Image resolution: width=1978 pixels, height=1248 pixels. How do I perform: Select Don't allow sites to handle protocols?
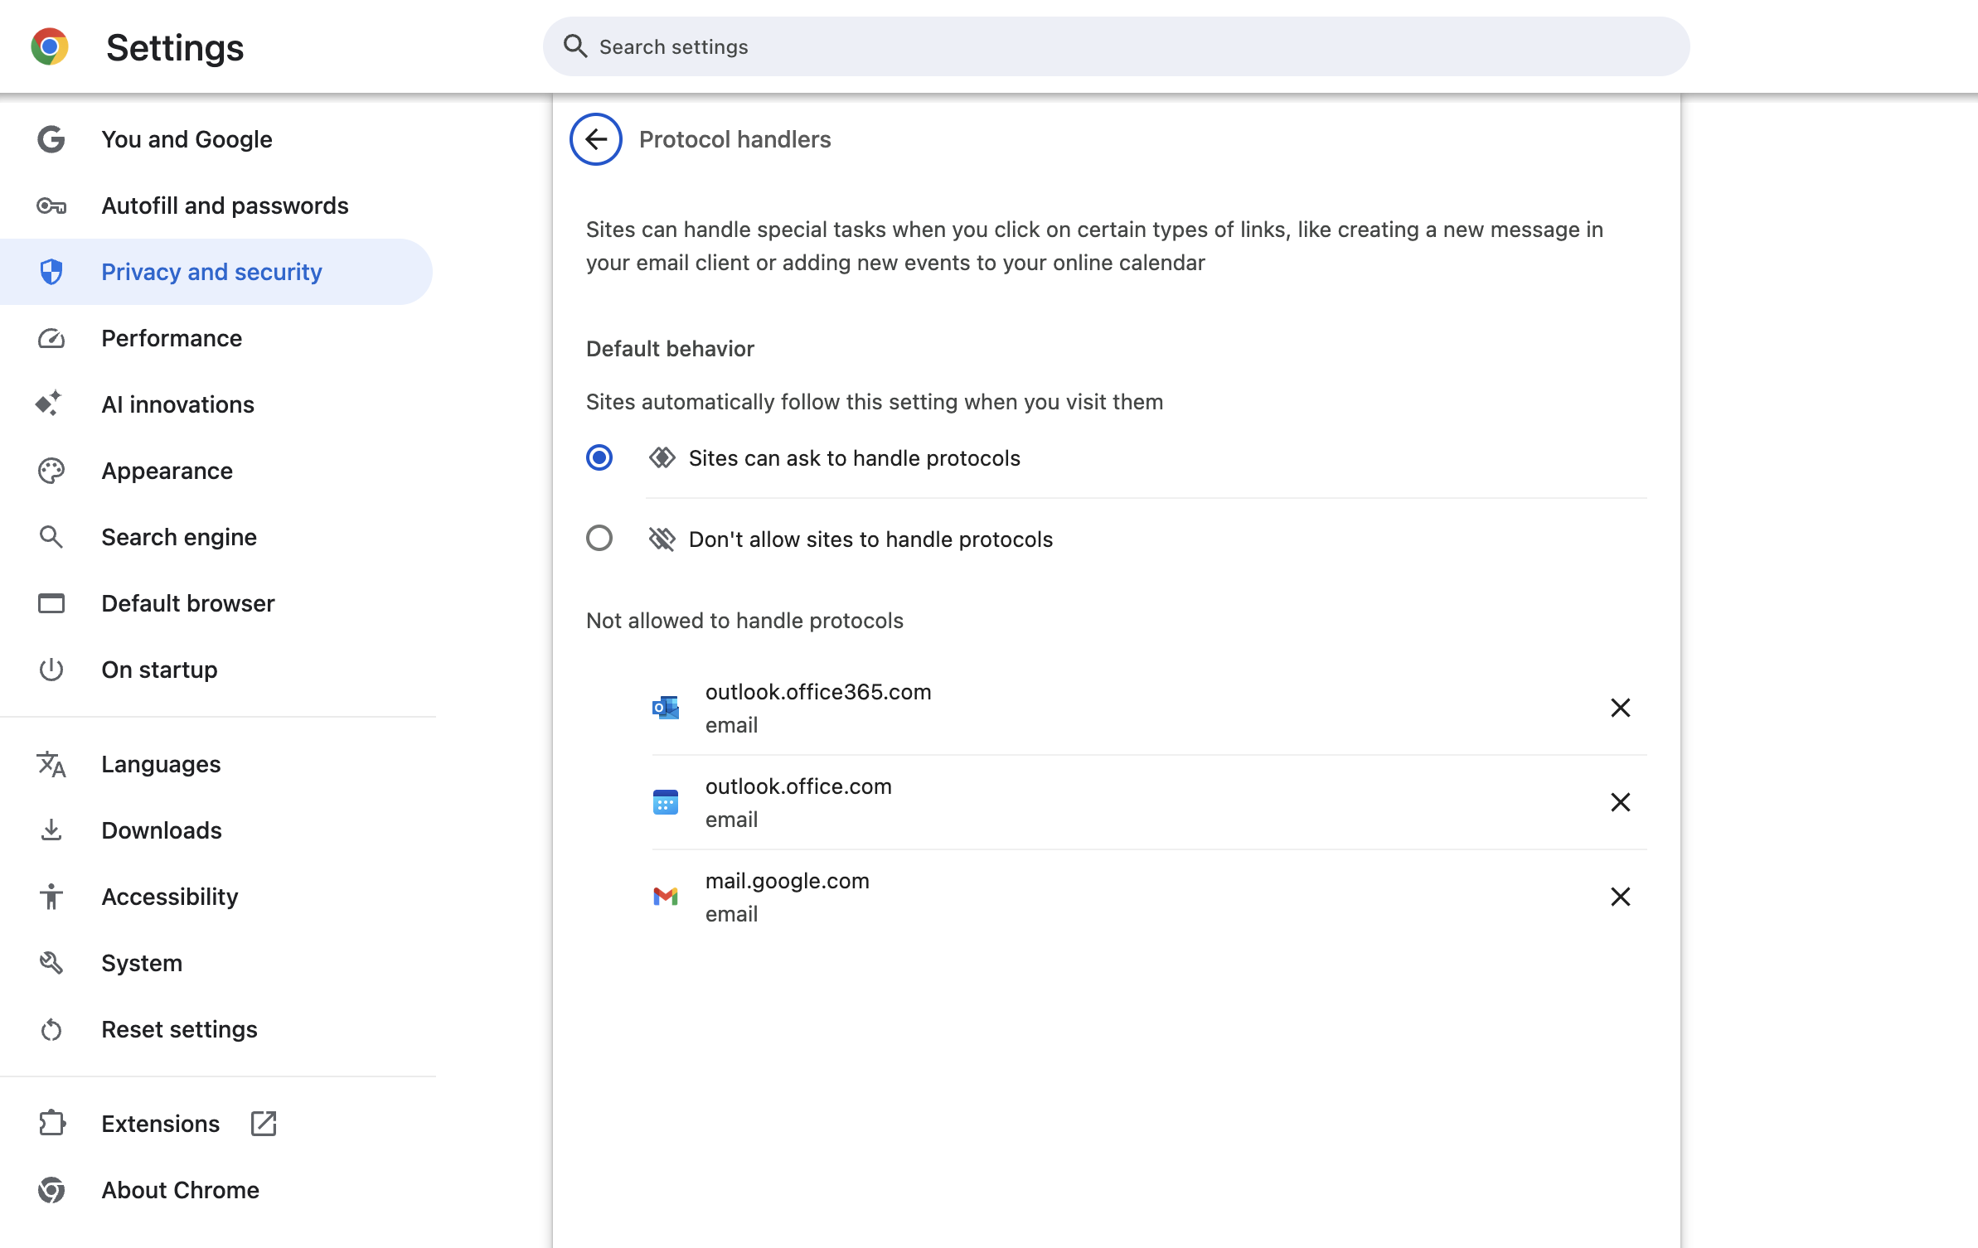[x=599, y=539]
